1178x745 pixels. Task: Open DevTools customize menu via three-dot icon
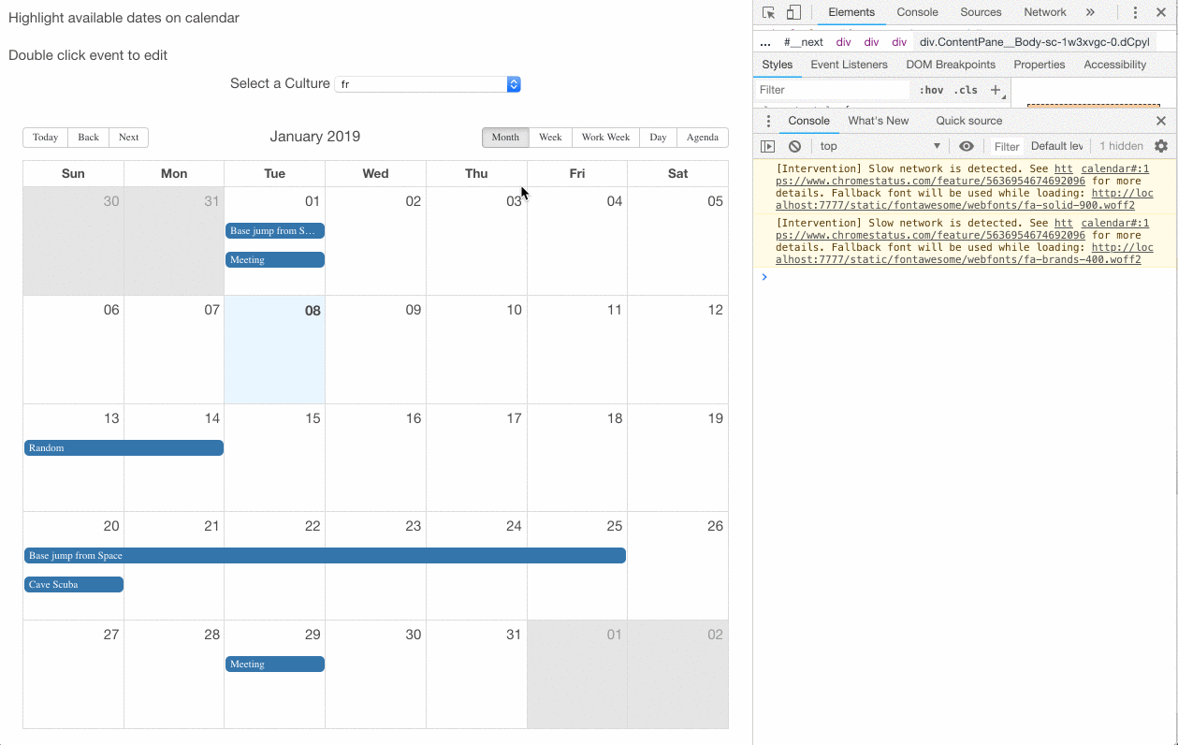[1135, 12]
